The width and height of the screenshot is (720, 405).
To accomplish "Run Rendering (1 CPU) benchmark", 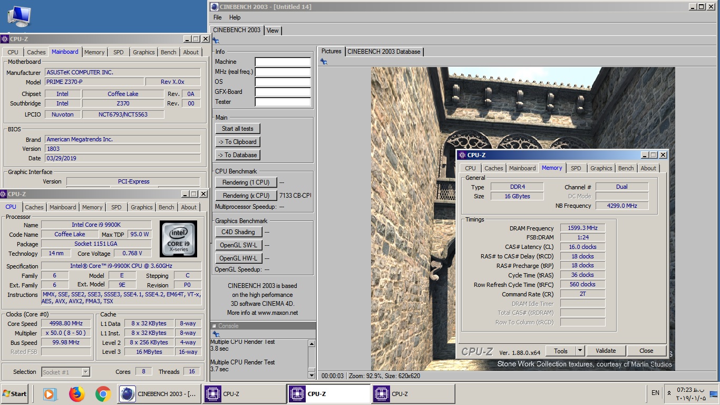I will pyautogui.click(x=246, y=182).
